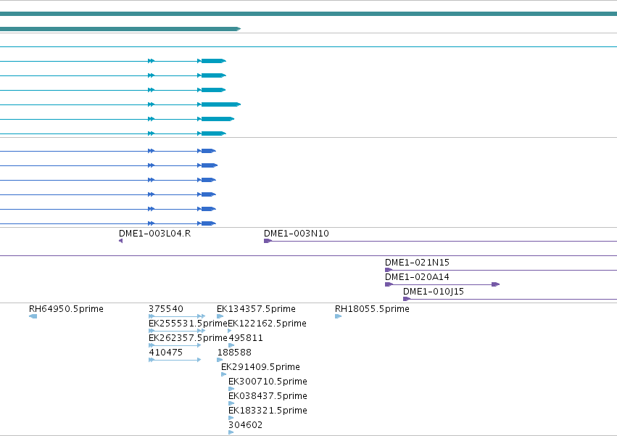Viewport: 617px width, 436px height.
Task: Click the arrow glyph under 495811
Action: point(231,345)
